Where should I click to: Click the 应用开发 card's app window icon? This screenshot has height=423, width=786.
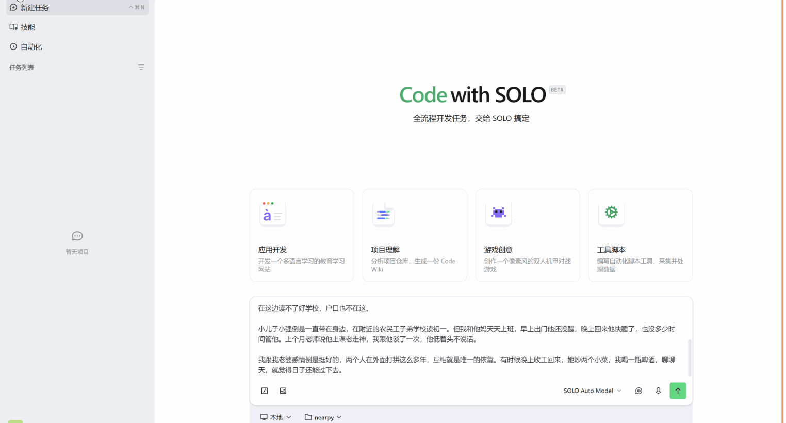273,214
